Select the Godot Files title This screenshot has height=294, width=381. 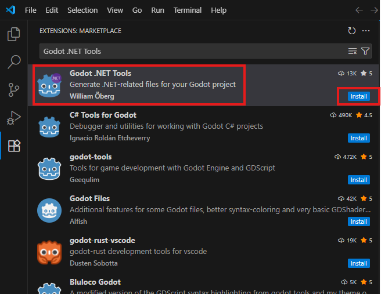pyautogui.click(x=89, y=198)
